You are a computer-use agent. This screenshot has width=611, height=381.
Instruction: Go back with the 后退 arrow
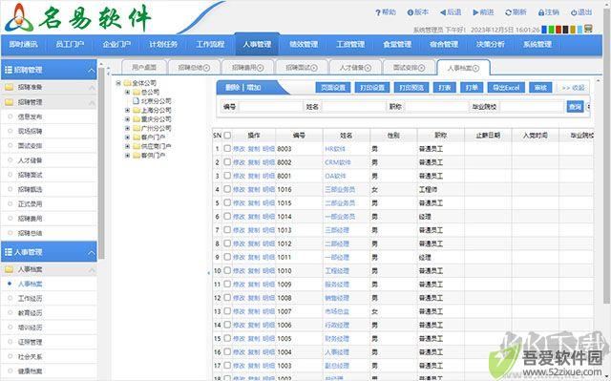443,12
